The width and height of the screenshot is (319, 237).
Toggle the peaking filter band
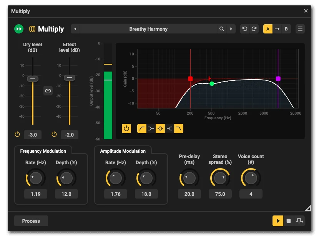coord(160,129)
